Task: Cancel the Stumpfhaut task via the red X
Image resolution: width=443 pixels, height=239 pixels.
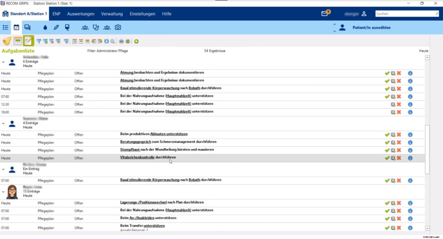Action: coord(399,150)
